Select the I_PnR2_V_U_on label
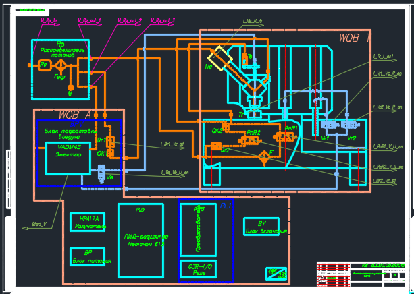 coord(388,167)
